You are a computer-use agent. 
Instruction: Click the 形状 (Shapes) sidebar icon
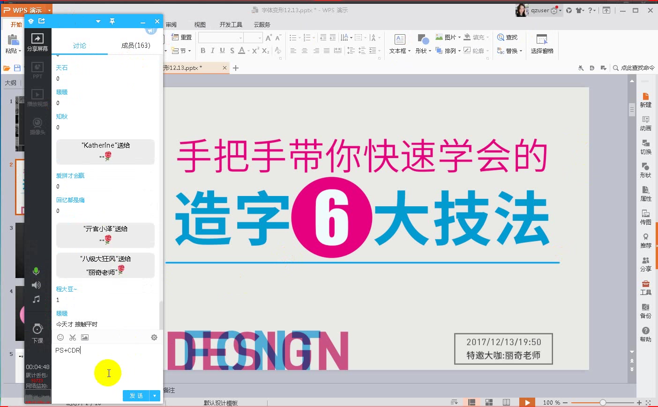point(646,170)
